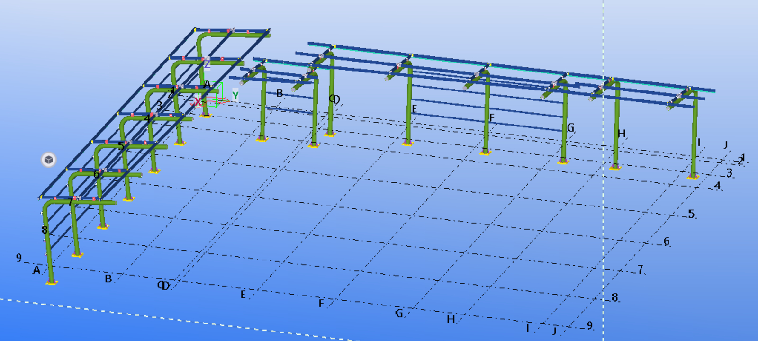758x341 pixels.
Task: Select grid label 9 beside label J
Action: coord(590,325)
